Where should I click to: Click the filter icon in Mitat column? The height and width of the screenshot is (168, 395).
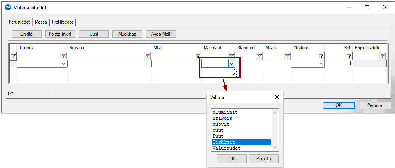pos(197,56)
